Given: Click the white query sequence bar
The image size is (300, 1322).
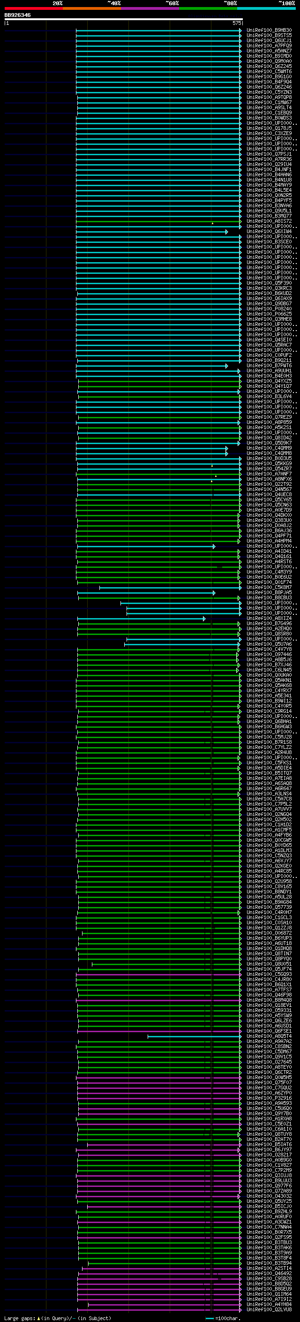Looking at the screenshot, I should 124,19.
